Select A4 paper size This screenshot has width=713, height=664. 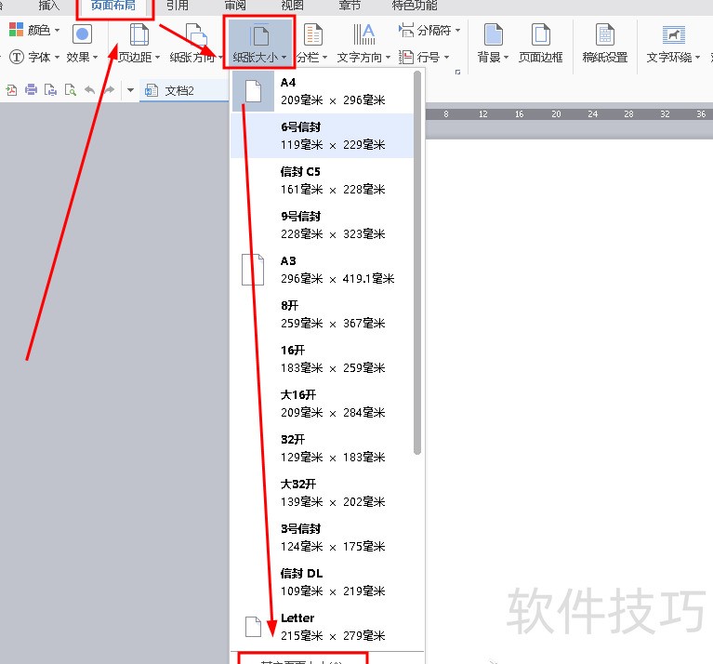[x=323, y=91]
